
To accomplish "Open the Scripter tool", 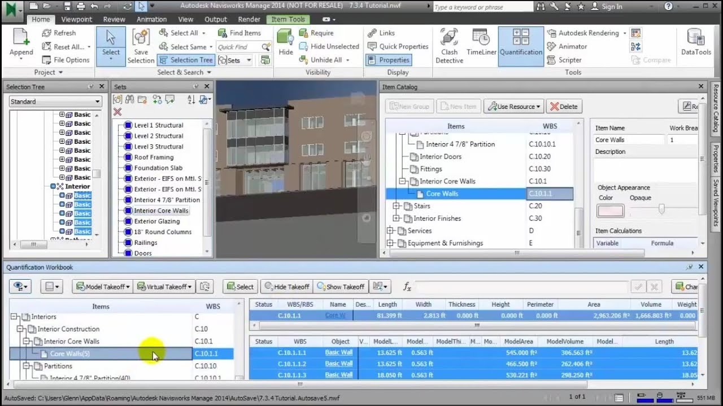I will point(564,60).
